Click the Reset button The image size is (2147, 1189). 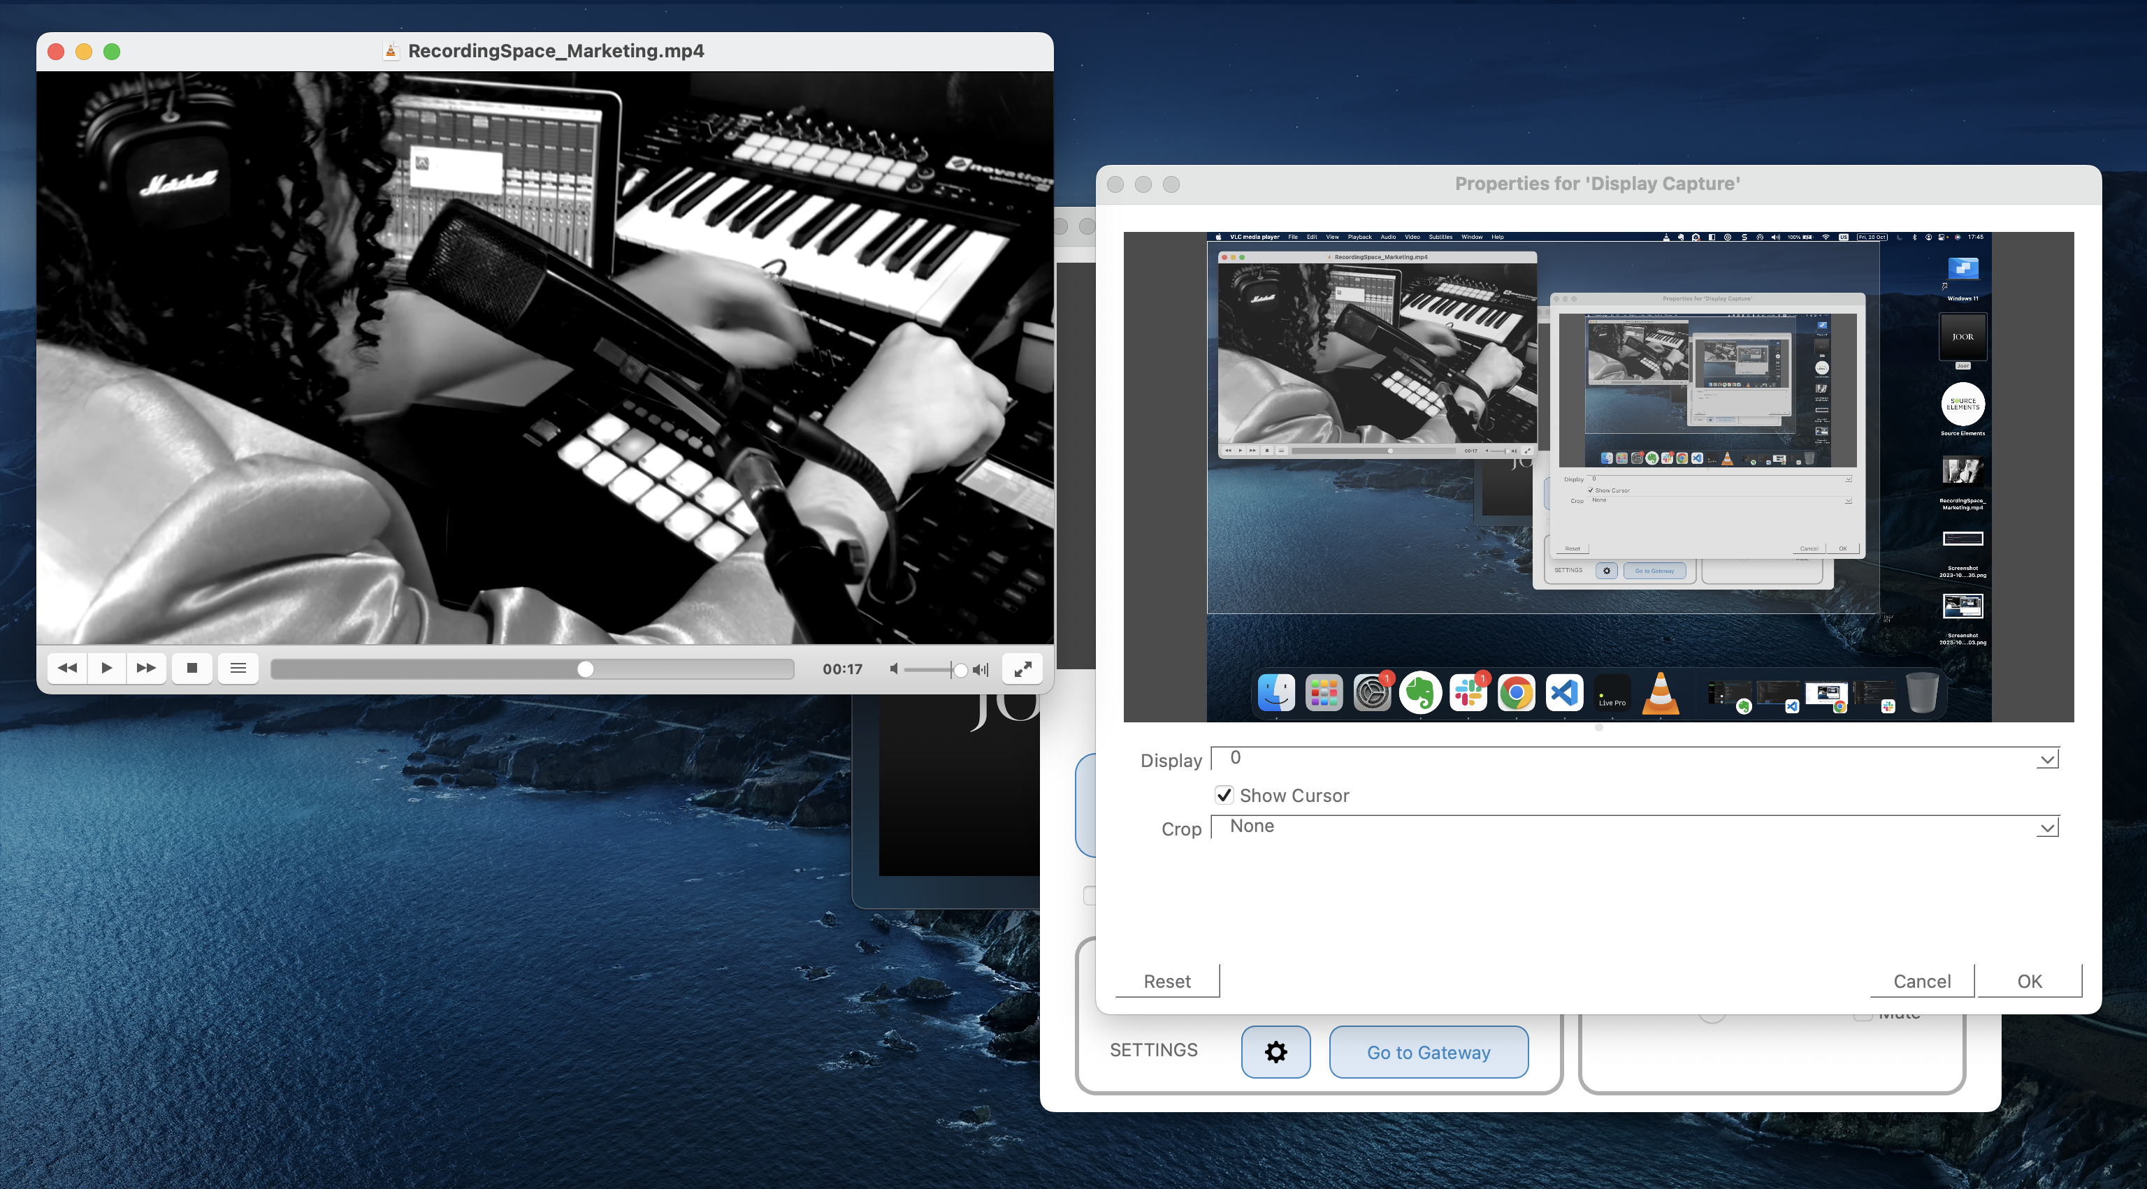coord(1167,981)
